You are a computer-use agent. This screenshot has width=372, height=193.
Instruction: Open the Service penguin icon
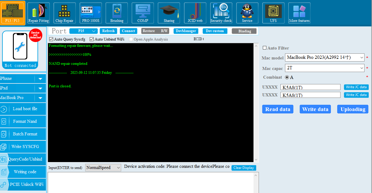tap(247, 13)
